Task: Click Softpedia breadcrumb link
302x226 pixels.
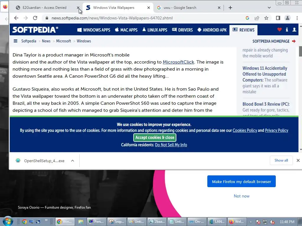Action: coord(29,41)
